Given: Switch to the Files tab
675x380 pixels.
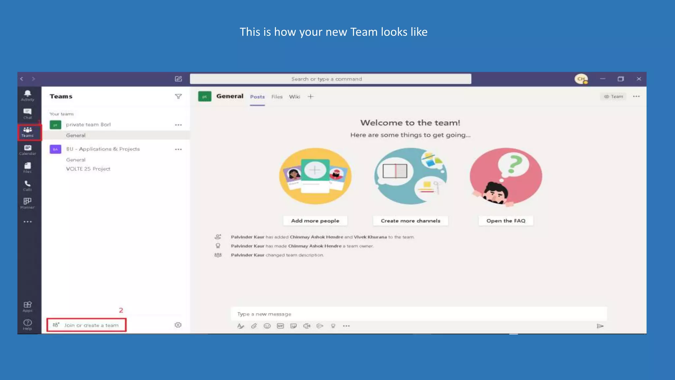Looking at the screenshot, I should coord(277,97).
